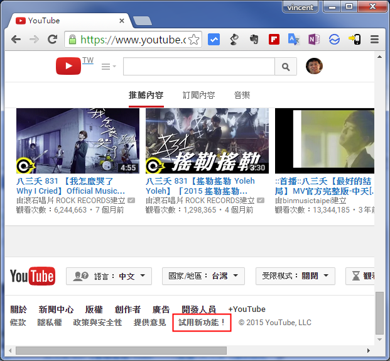390x361 pixels.
Task: Open the 語言：中文 language dropdown
Action: (x=109, y=276)
